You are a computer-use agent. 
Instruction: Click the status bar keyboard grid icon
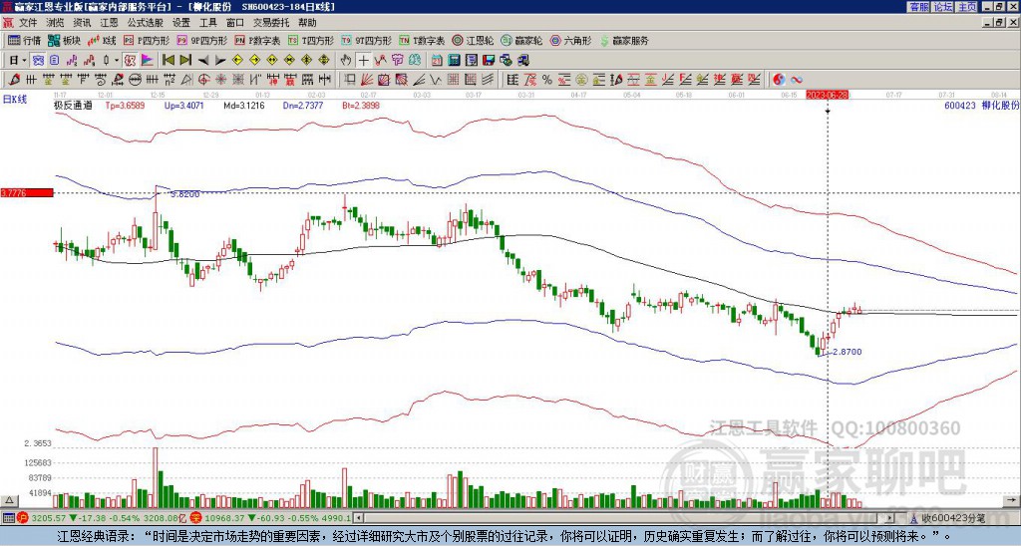click(8, 518)
